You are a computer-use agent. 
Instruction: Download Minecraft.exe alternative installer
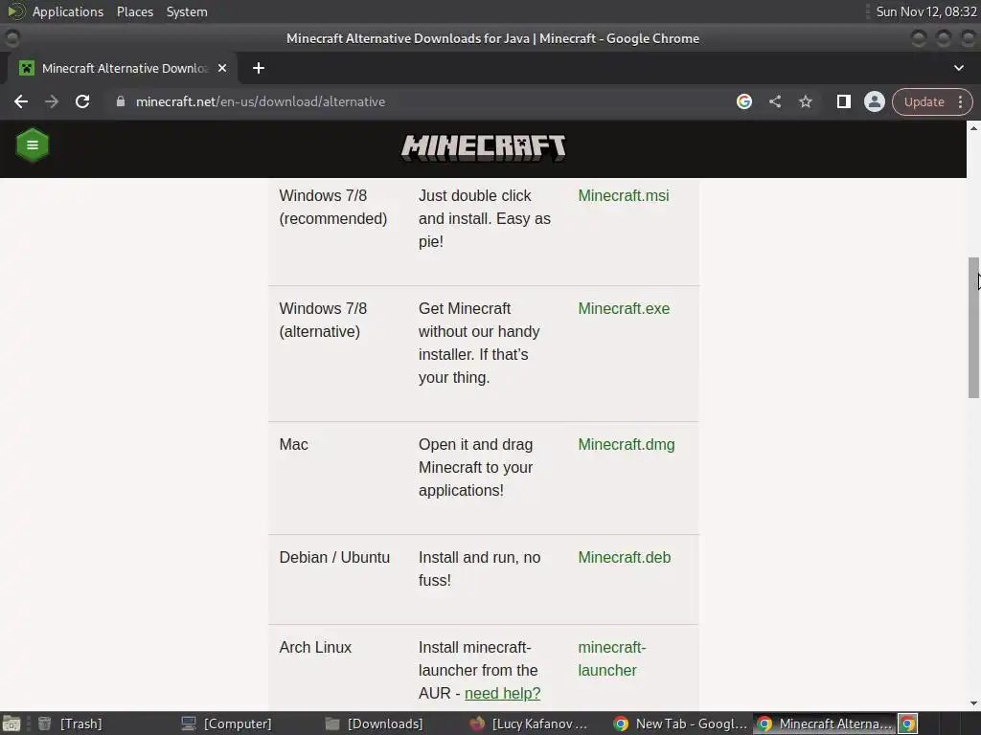point(624,309)
